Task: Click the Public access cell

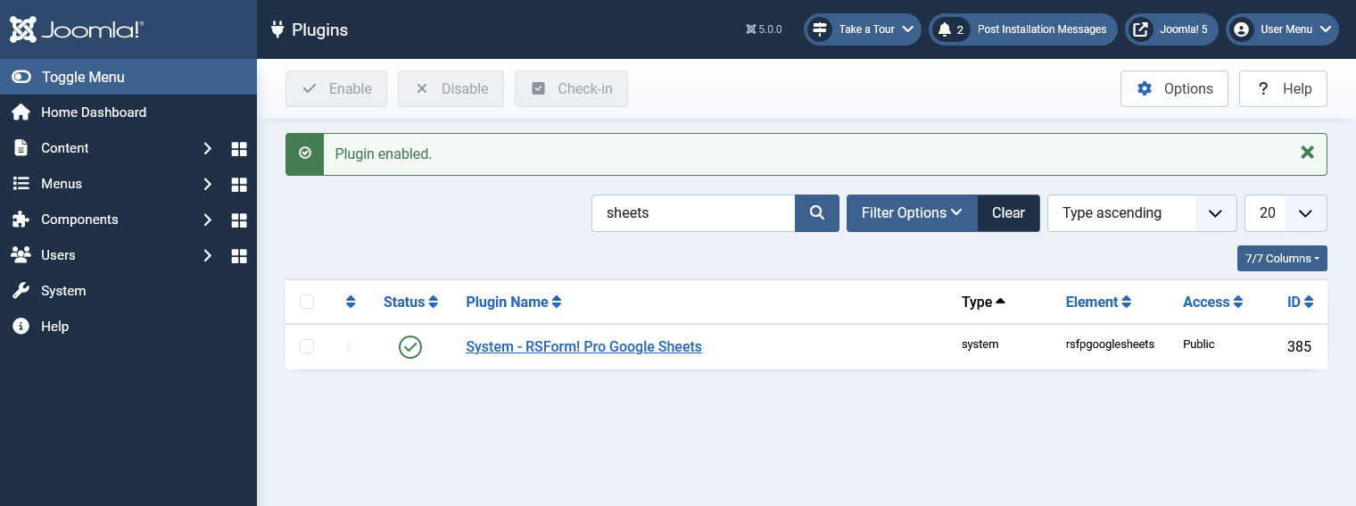Action: 1199,344
